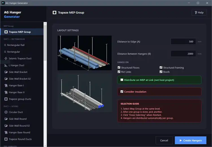Click the Rectangular Rail icon in sidebar
Viewport: 212px width, 147px height.
[x=5, y=45]
